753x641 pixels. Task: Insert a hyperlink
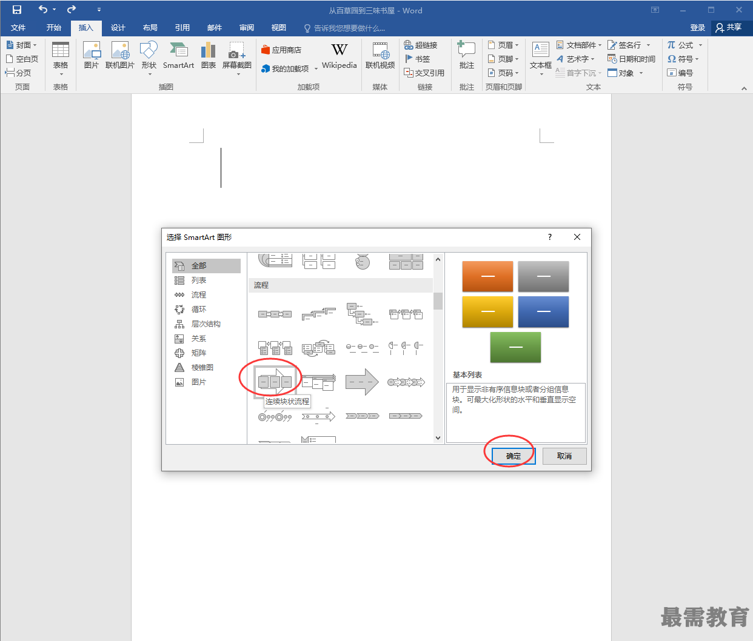coord(421,45)
